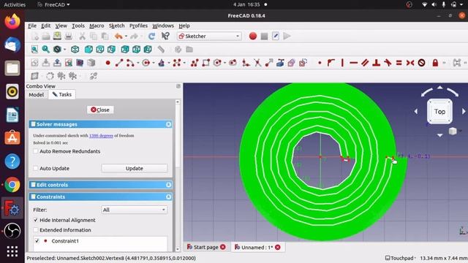Open Google Chrome from the dock
This screenshot has height=263, width=468.
pyautogui.click(x=12, y=185)
